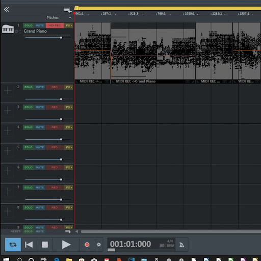Jump to project start with rewind button

[29, 245]
